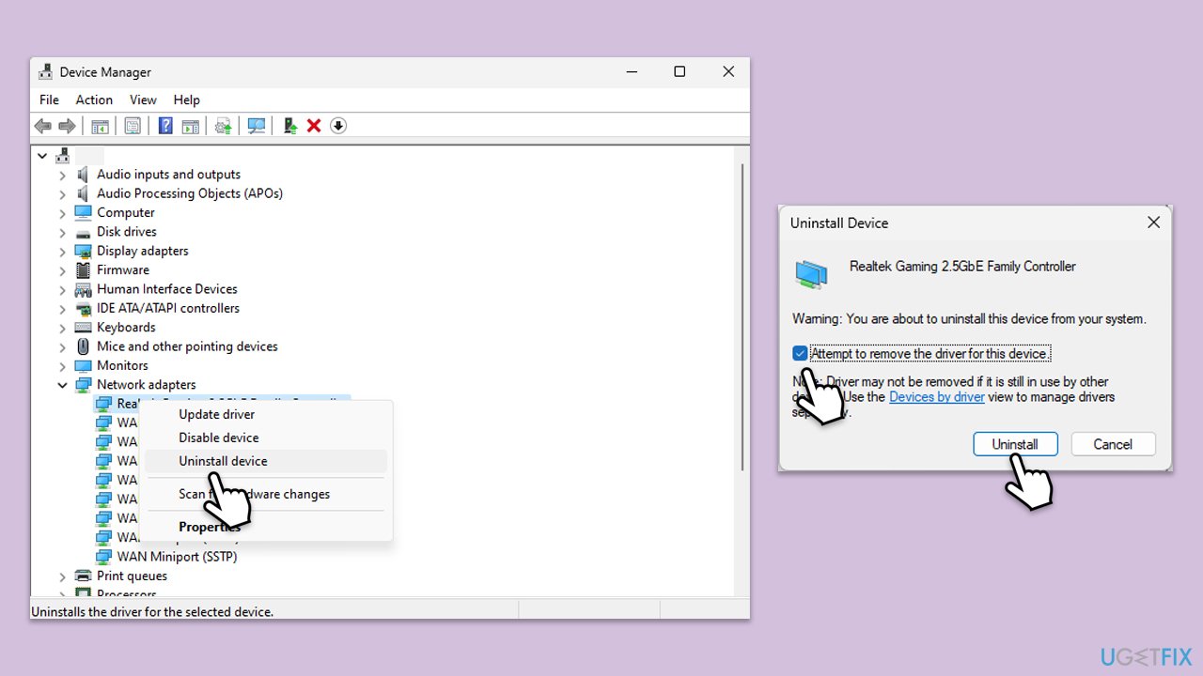This screenshot has height=676, width=1203.
Task: Choose Properties from the context menu
Action: tap(265, 527)
